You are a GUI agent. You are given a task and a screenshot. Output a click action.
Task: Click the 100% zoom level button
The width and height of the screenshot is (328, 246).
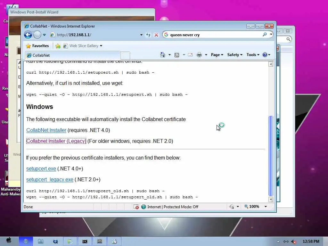point(252,207)
